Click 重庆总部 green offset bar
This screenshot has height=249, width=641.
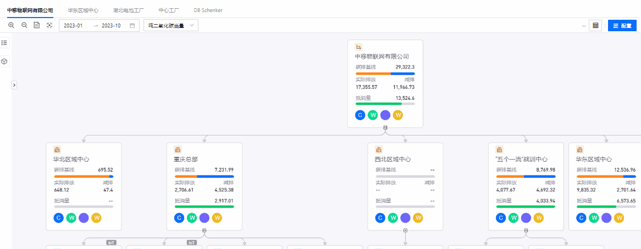tap(205, 207)
